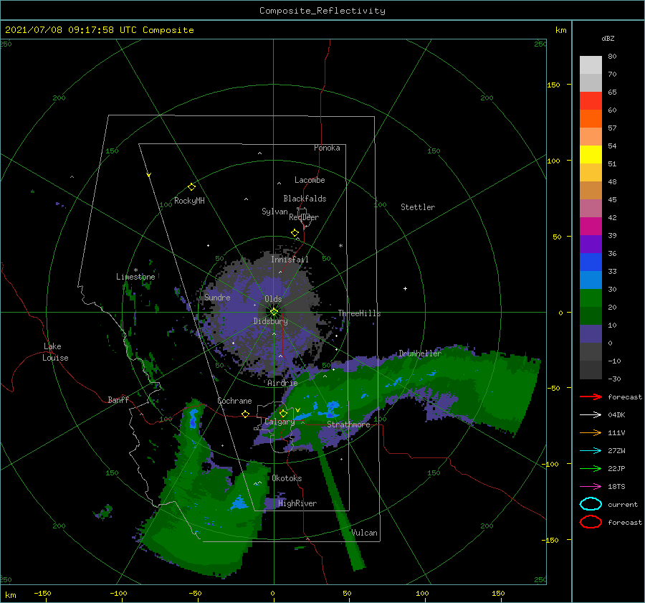This screenshot has width=645, height=603.
Task: Select the indigo 10–0 dBZ swatch
Action: (x=591, y=333)
